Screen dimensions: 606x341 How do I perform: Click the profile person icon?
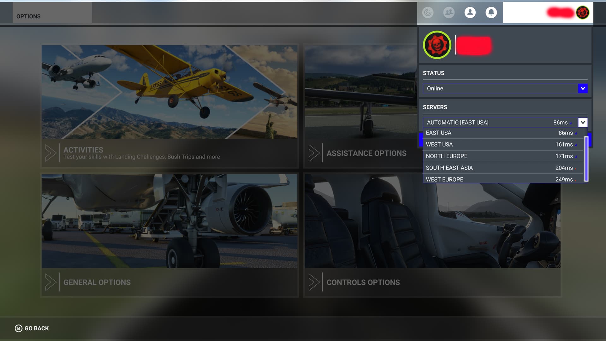click(470, 13)
